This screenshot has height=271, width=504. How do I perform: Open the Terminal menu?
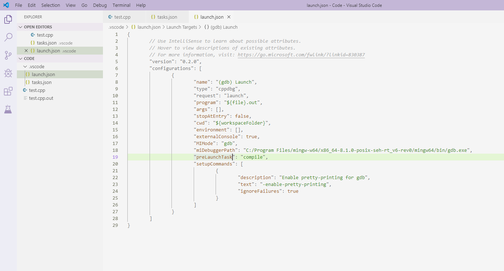[121, 5]
